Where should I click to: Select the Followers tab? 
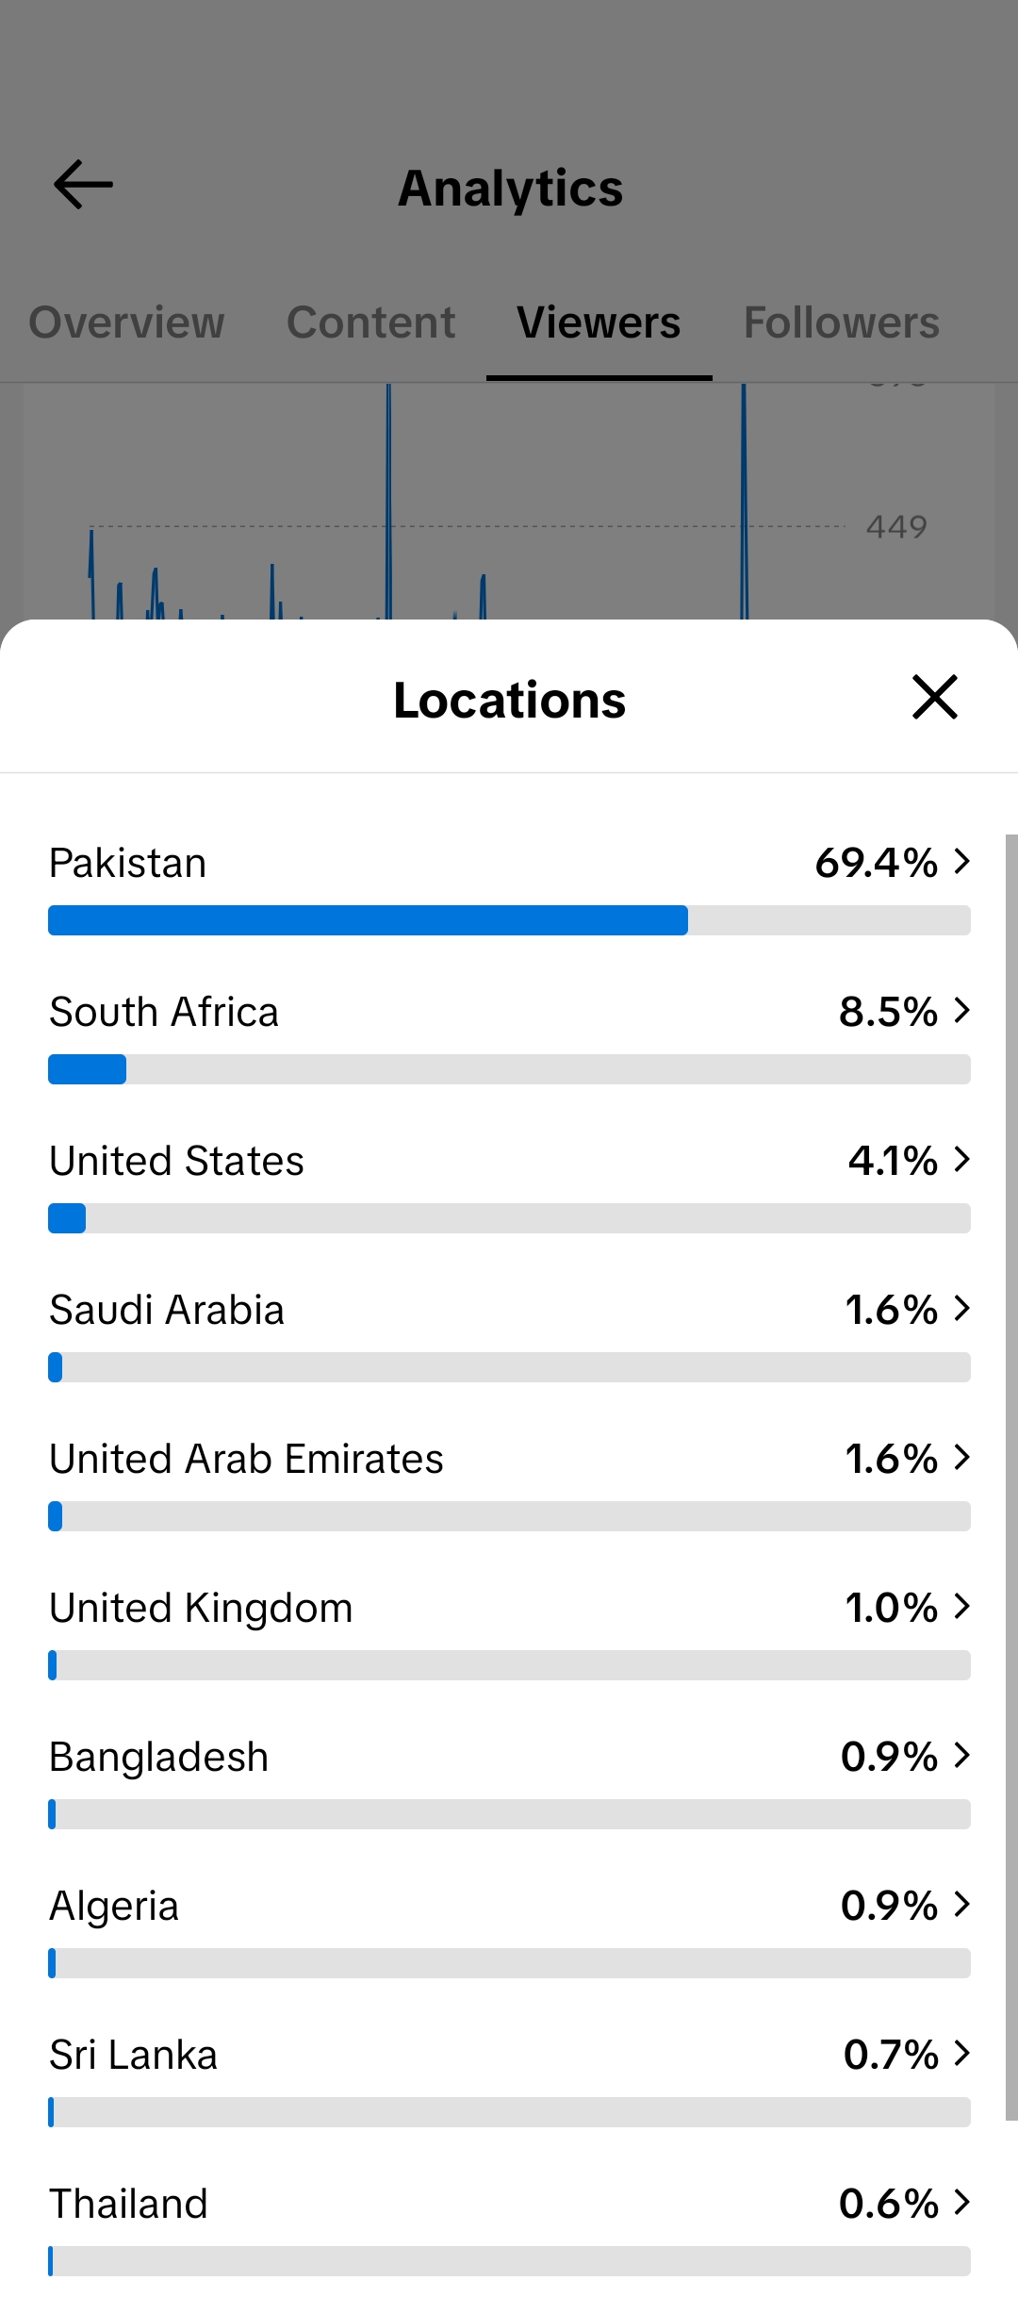841,322
